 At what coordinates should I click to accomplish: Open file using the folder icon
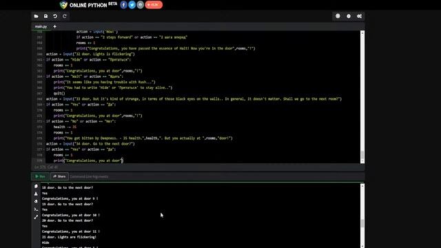(x=37, y=17)
